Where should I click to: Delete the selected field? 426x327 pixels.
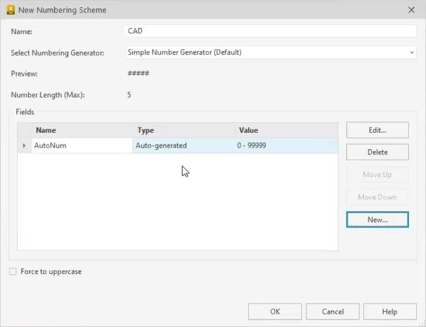click(x=378, y=152)
